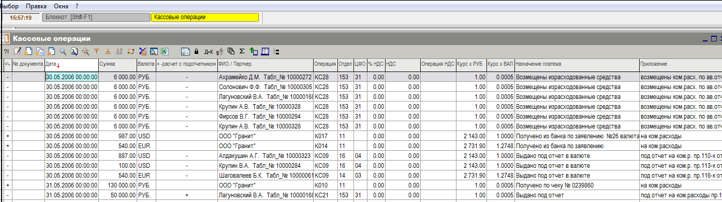Click the new document icon
This screenshot has height=202, width=722.
tap(28, 51)
